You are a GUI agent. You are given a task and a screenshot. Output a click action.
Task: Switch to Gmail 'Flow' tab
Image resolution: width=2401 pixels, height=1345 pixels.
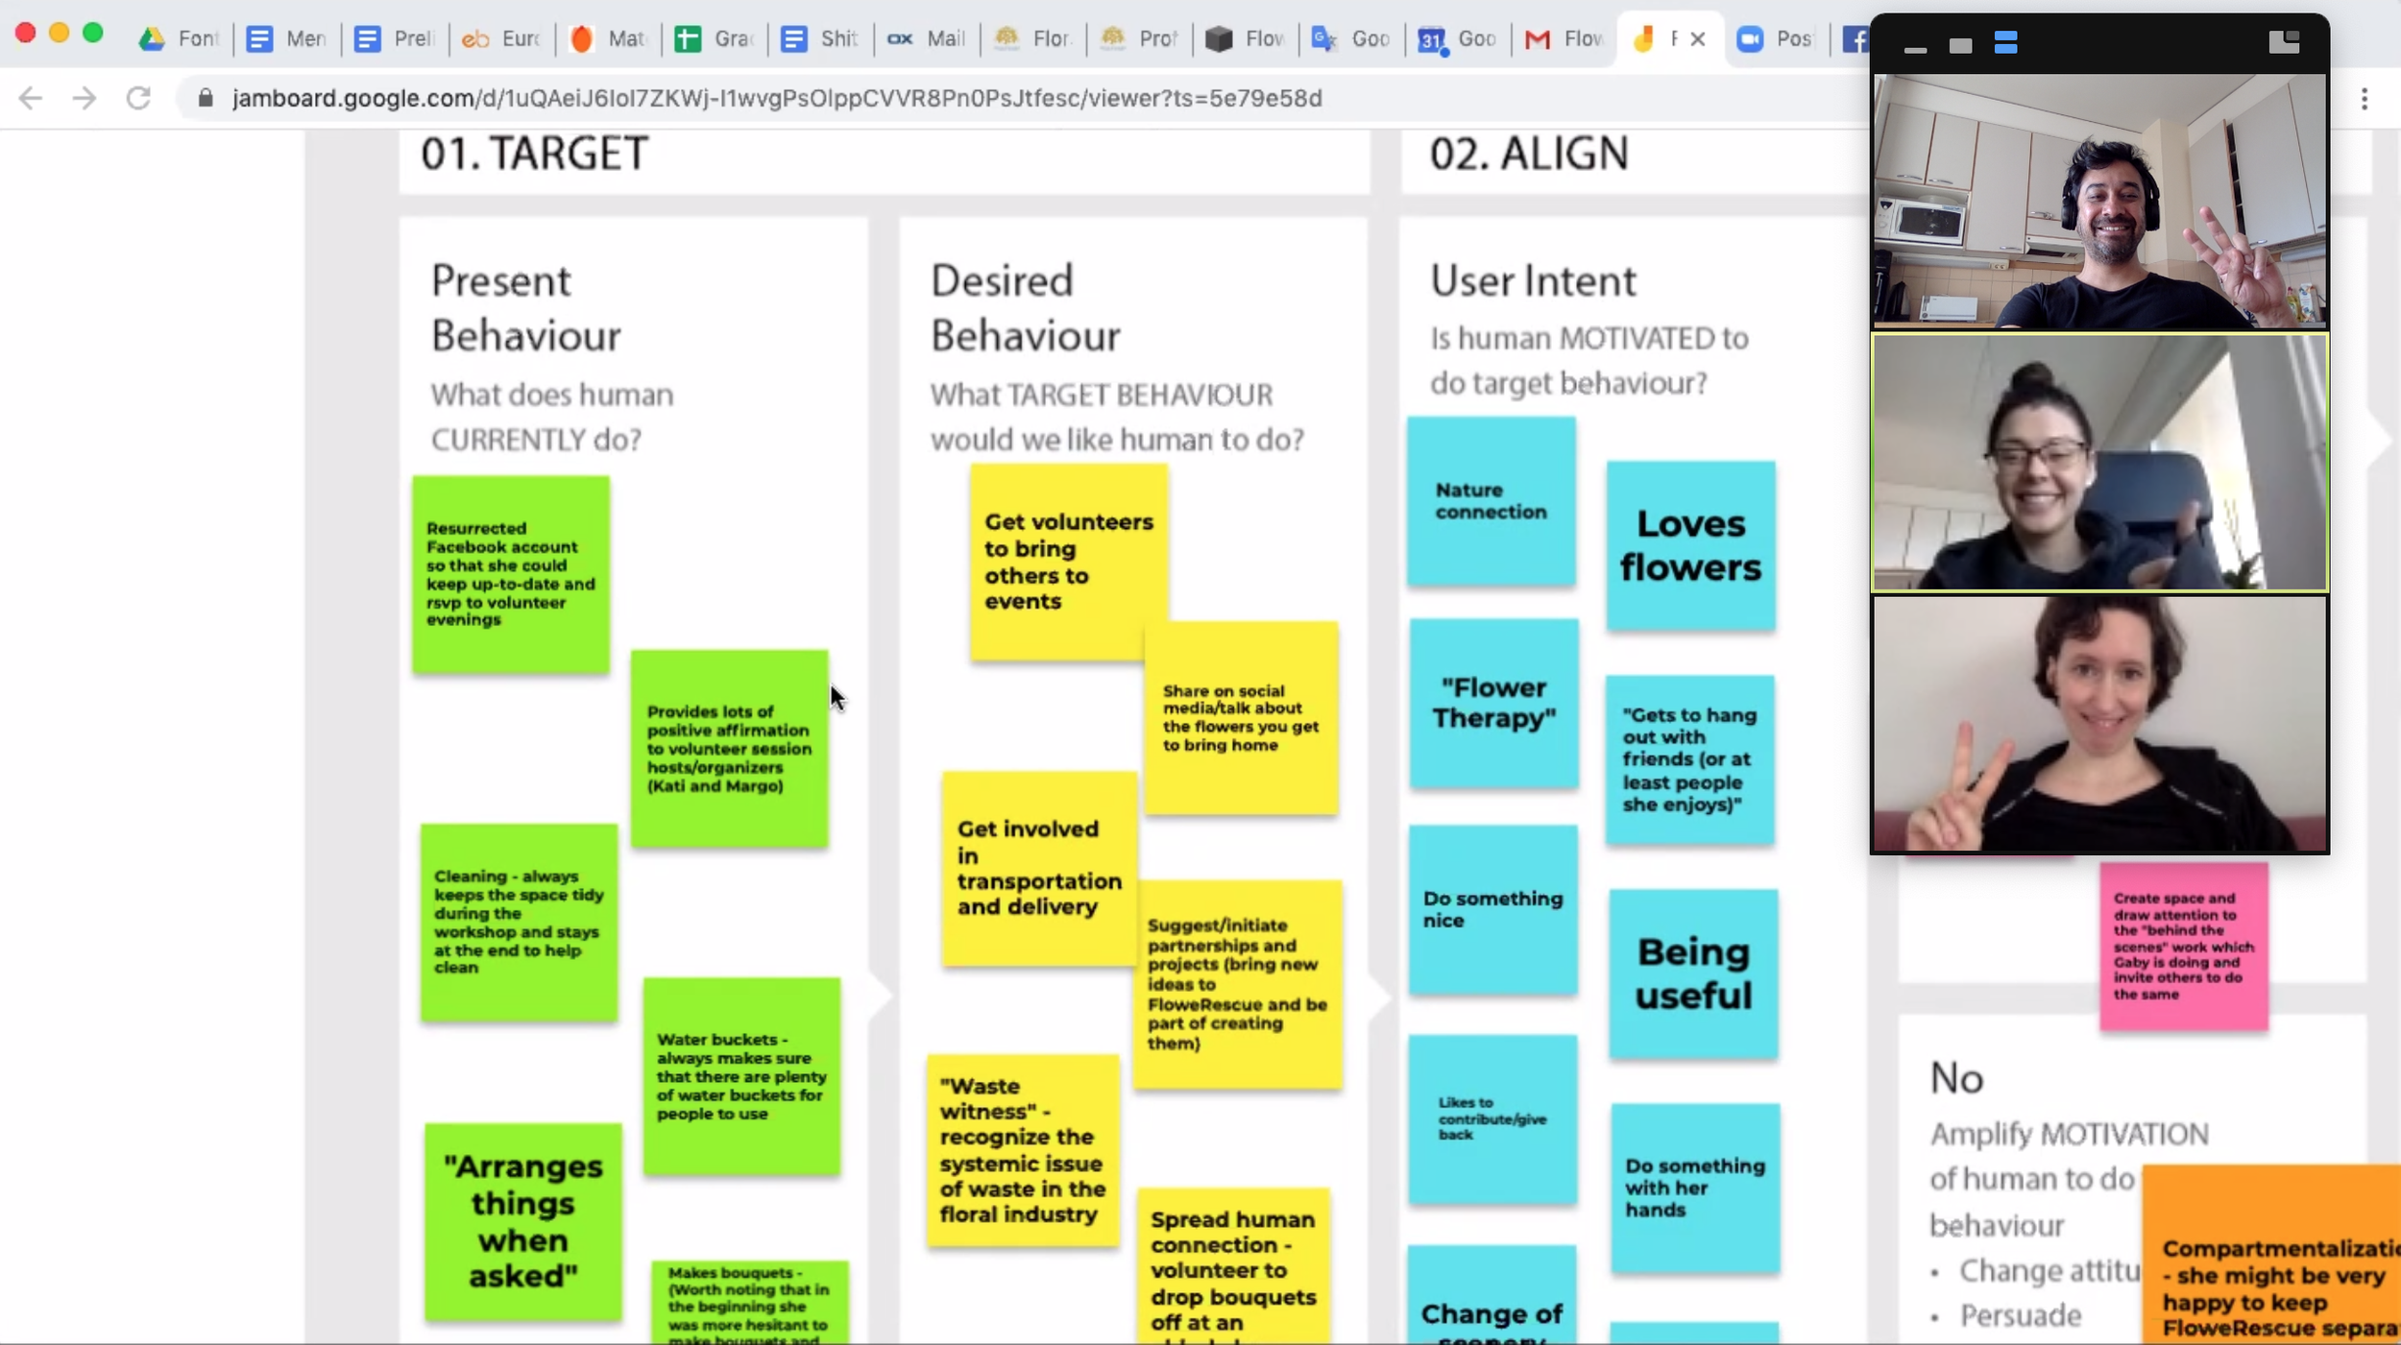tap(1564, 38)
